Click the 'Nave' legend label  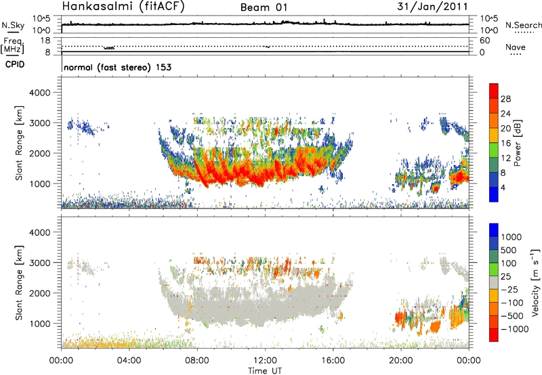tap(516, 47)
